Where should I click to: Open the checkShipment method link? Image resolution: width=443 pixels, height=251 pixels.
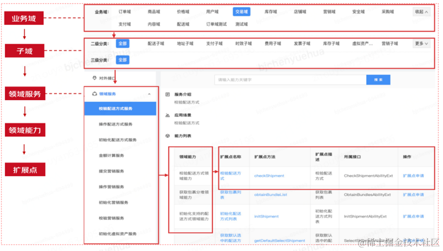(269, 176)
